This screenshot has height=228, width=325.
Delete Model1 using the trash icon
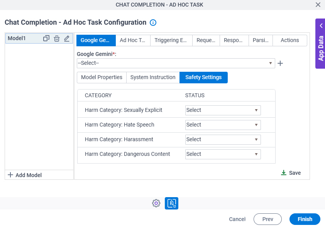click(57, 39)
